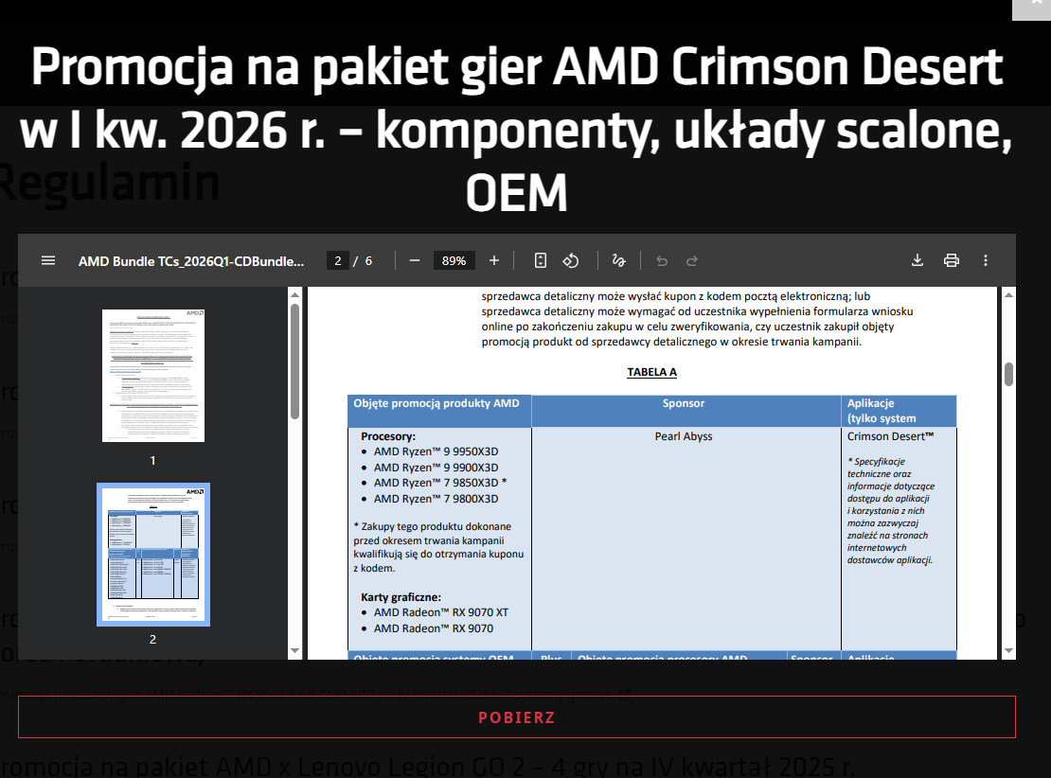
Task: Download the PDF using toolbar icon
Action: pyautogui.click(x=917, y=260)
